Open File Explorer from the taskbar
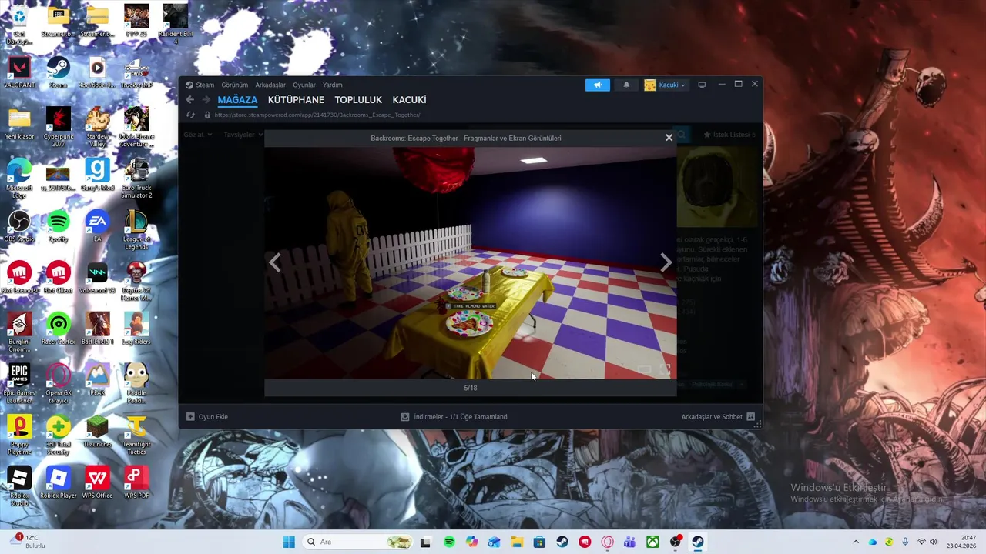Screen dimensions: 986x554 pos(517,542)
